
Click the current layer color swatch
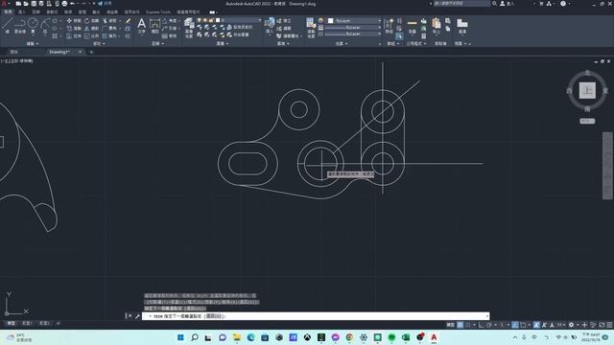pos(218,20)
